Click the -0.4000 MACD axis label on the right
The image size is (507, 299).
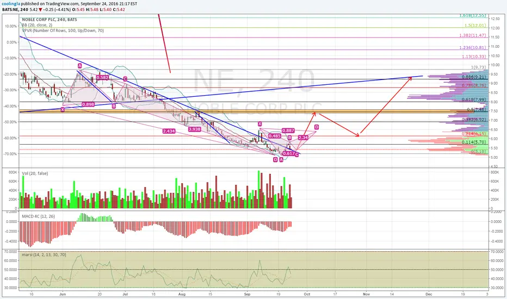pos(496,241)
